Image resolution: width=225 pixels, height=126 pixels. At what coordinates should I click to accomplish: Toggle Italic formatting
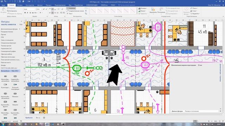coord(27,13)
